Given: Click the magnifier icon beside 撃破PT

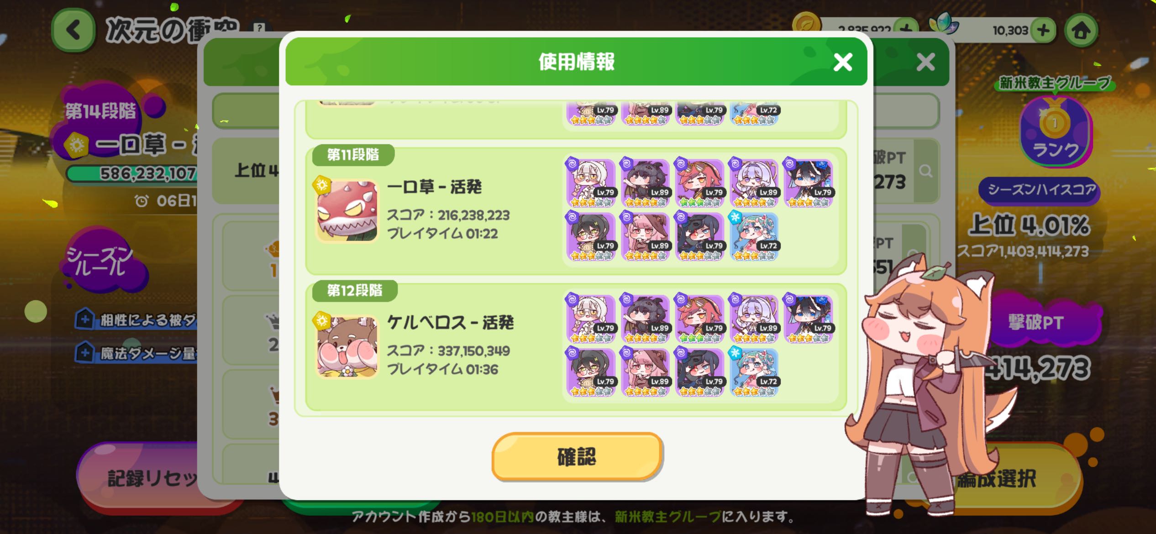Looking at the screenshot, I should (x=925, y=171).
